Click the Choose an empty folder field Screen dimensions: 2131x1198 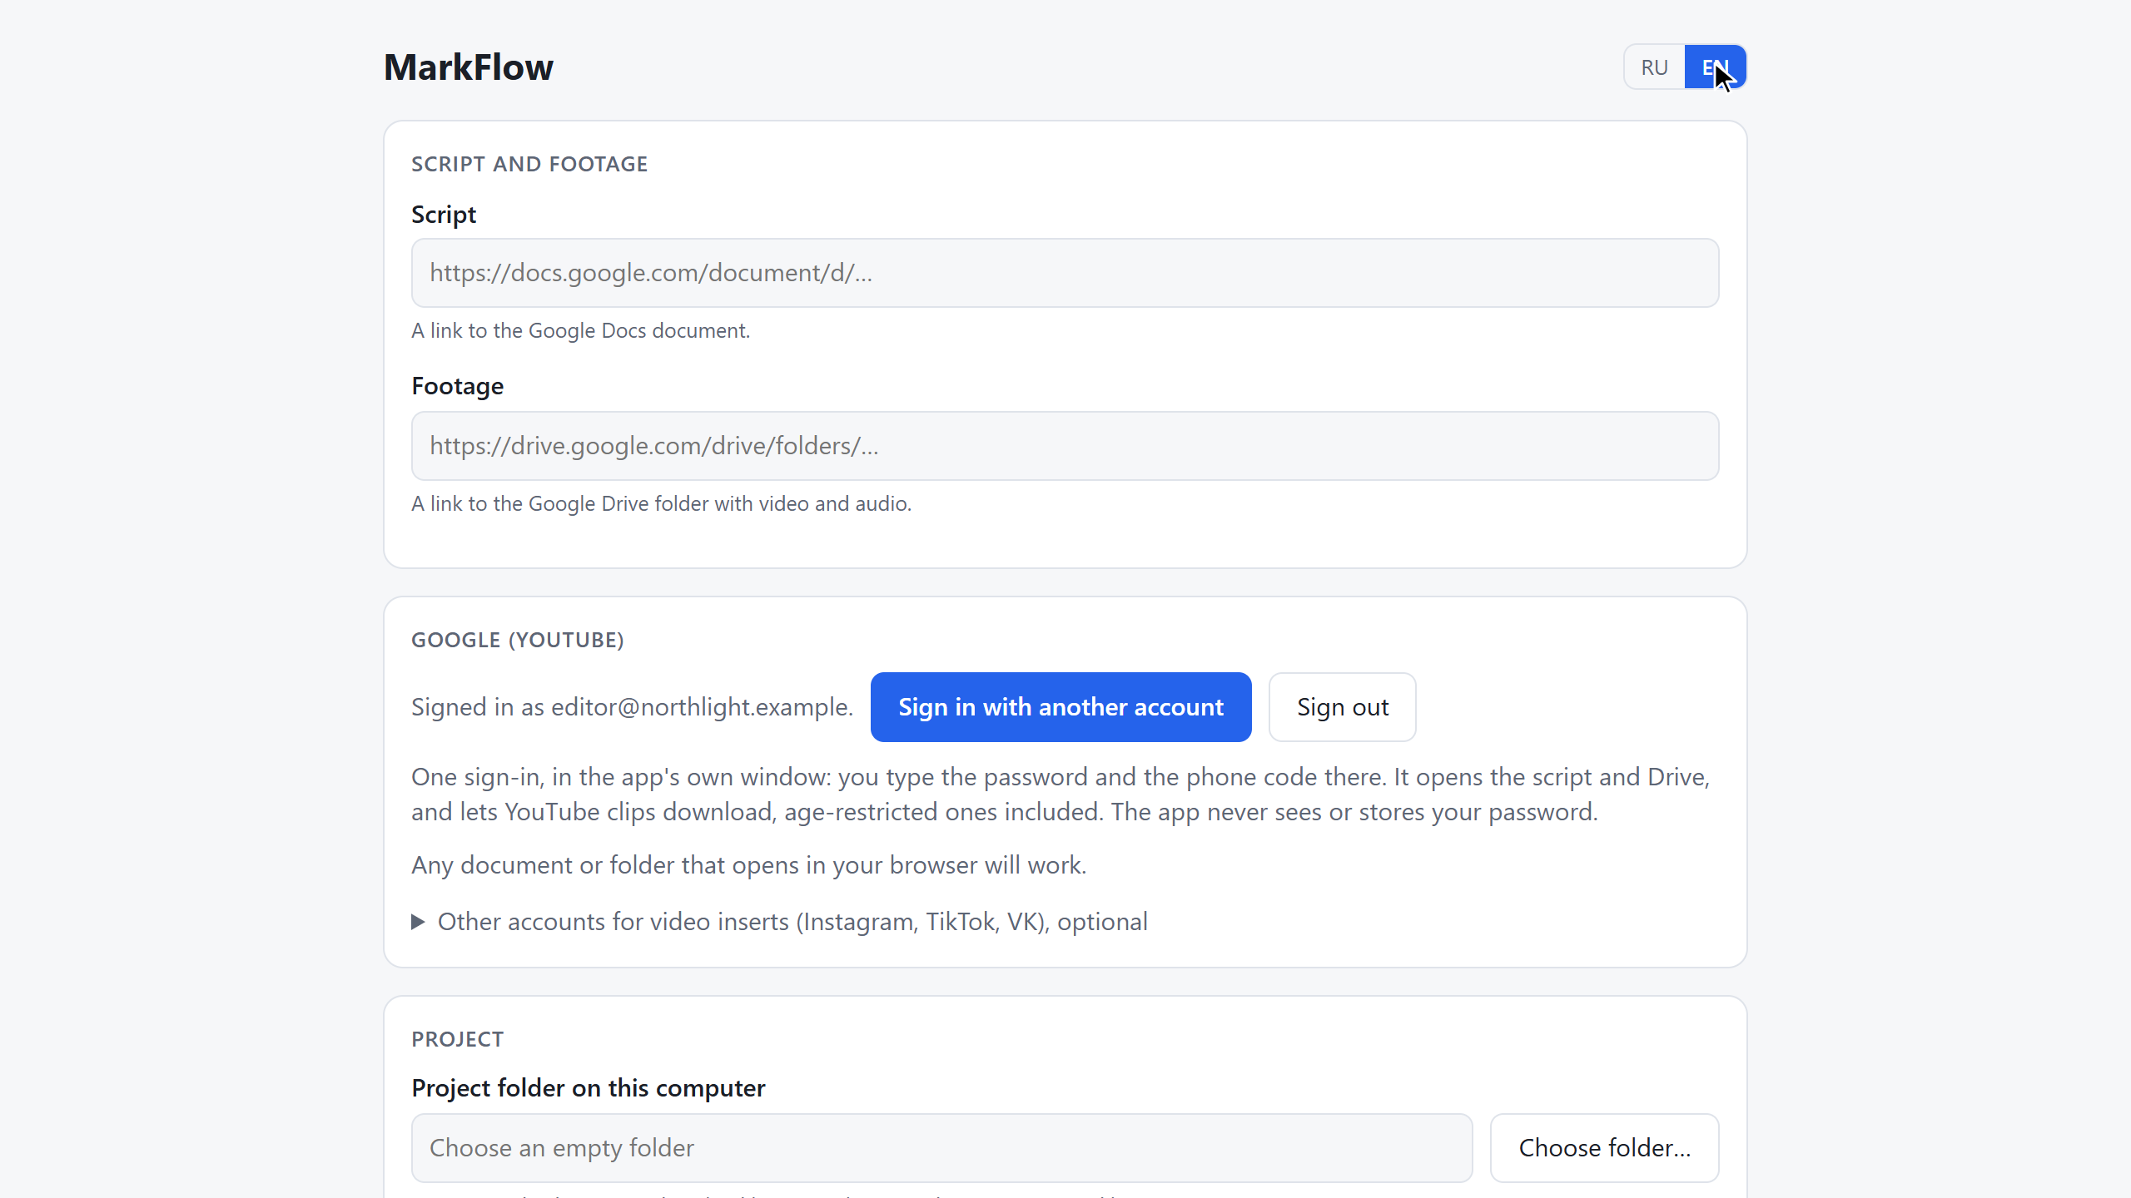941,1148
